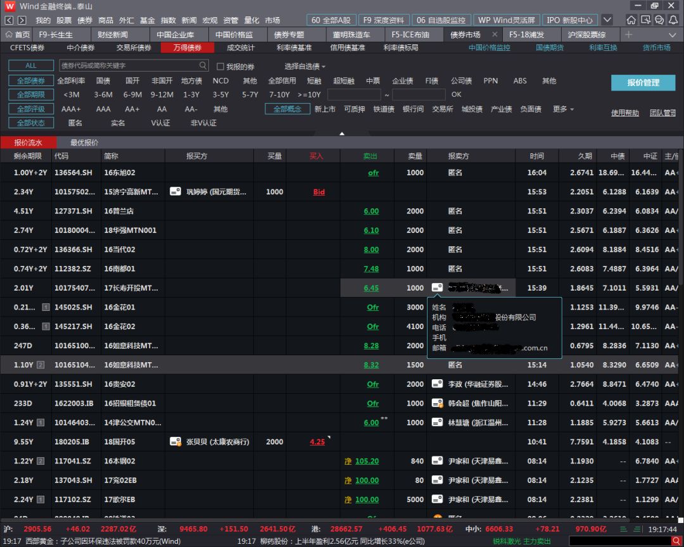Sort by 剩余期限 column header

[x=27, y=156]
